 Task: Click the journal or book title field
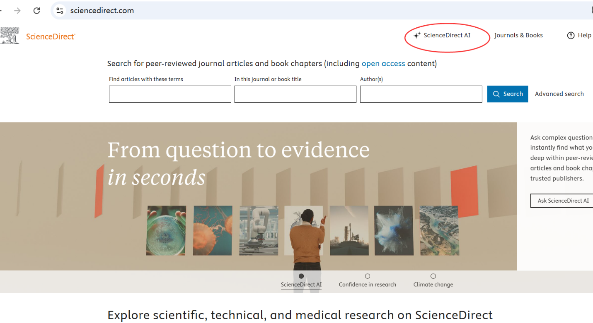295,94
